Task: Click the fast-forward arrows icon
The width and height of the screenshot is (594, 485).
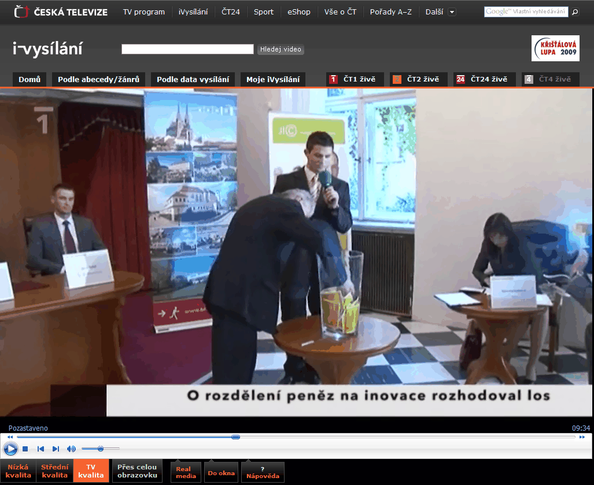Action: (x=582, y=437)
